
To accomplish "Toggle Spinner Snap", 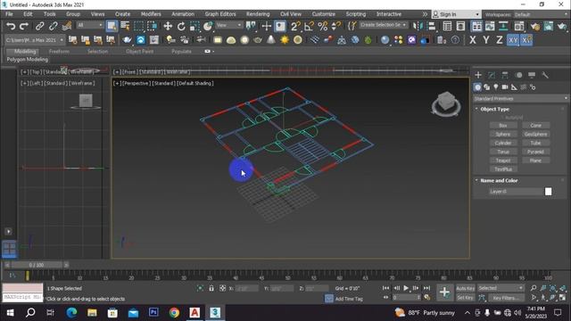I will (x=336, y=26).
